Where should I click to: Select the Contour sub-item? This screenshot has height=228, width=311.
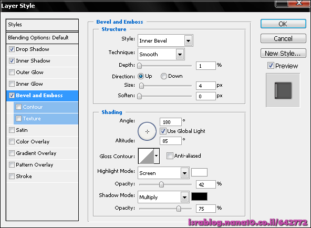46,107
